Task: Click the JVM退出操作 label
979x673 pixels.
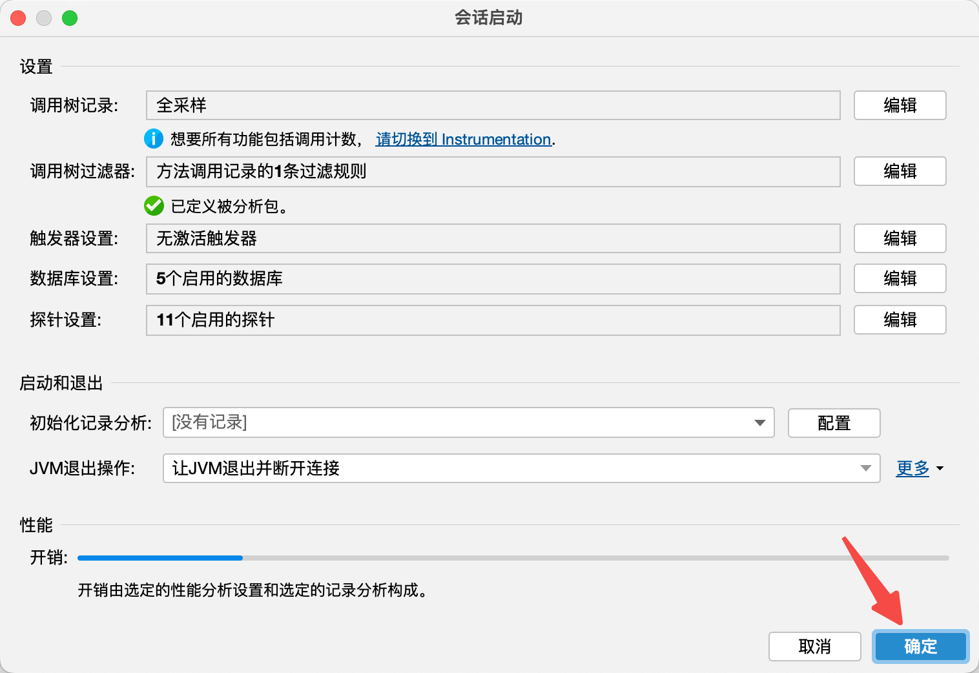Action: 82,469
